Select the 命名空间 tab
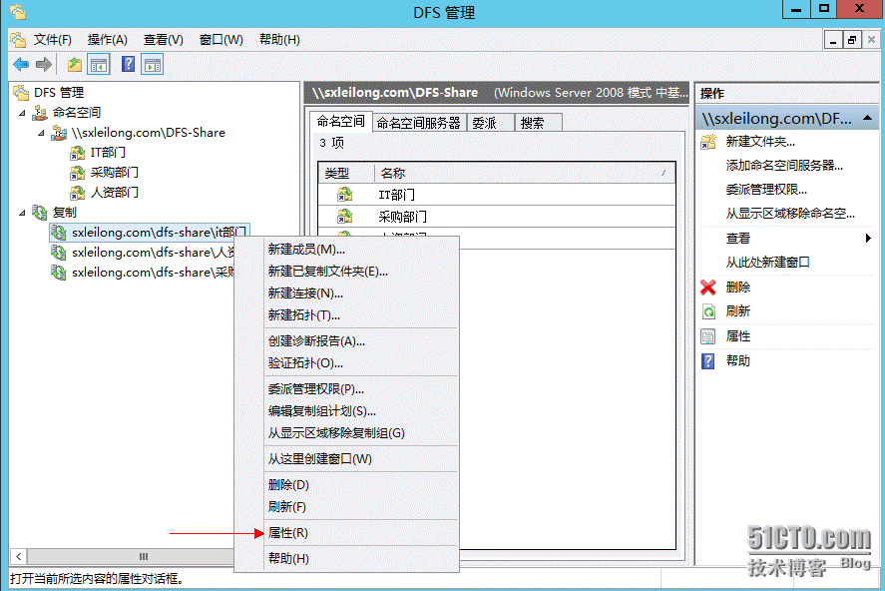The height and width of the screenshot is (591, 885). point(341,121)
